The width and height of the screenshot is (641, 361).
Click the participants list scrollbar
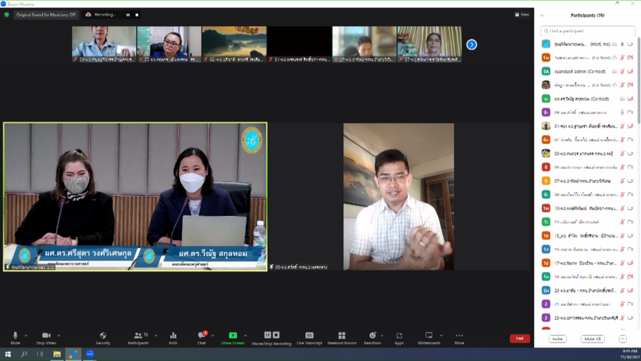coord(638,82)
